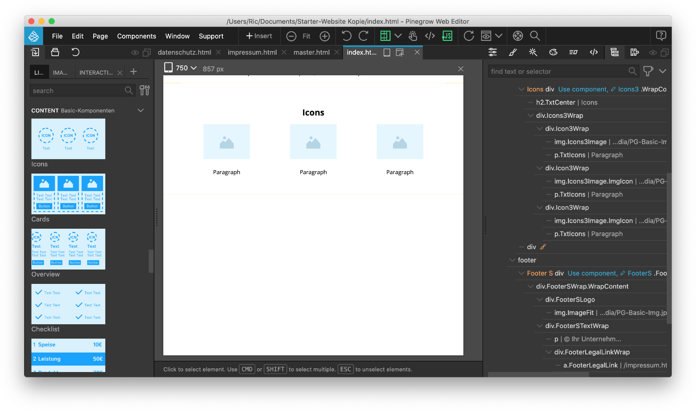696x411 pixels.
Task: Click the left panel reload icon
Action: click(76, 52)
